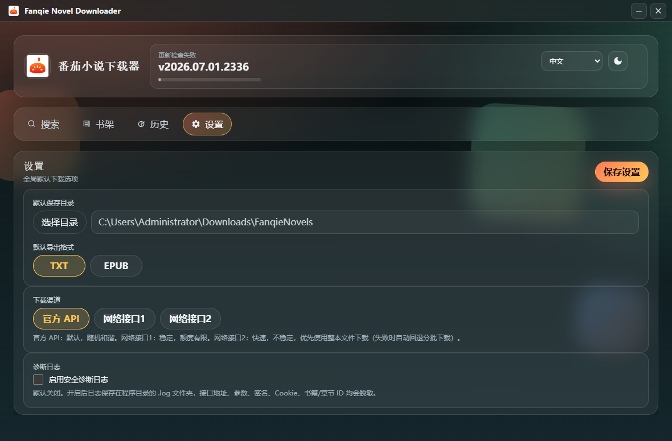Click the channel description text beginning 官方 API：默认
The width and height of the screenshot is (672, 441).
coord(248,338)
